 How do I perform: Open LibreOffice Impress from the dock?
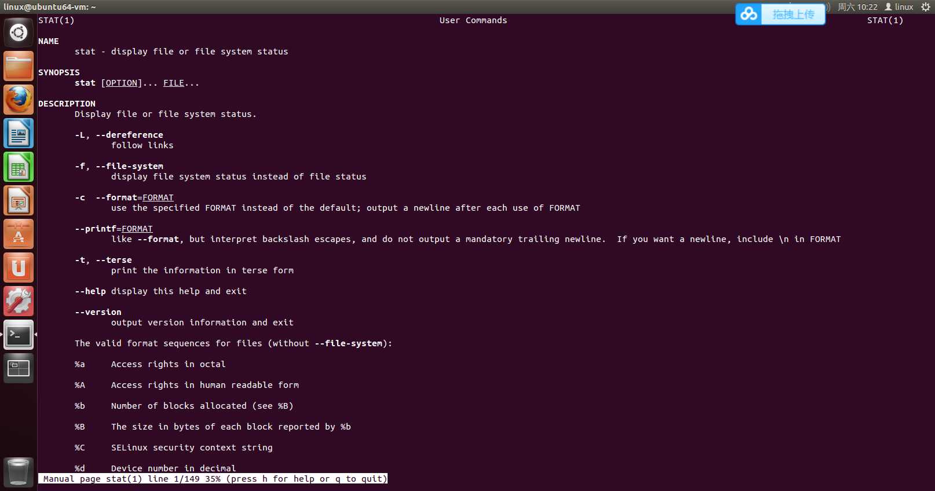(19, 200)
